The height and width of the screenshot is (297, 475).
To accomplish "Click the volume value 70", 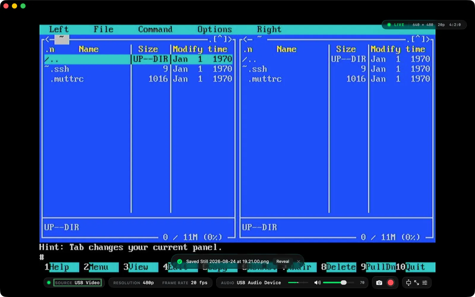I will [362, 283].
